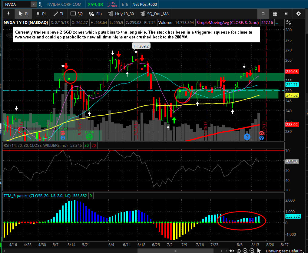Click the zoom in magnifier icon
Viewport: 308px width, 253px height.
click(x=245, y=251)
